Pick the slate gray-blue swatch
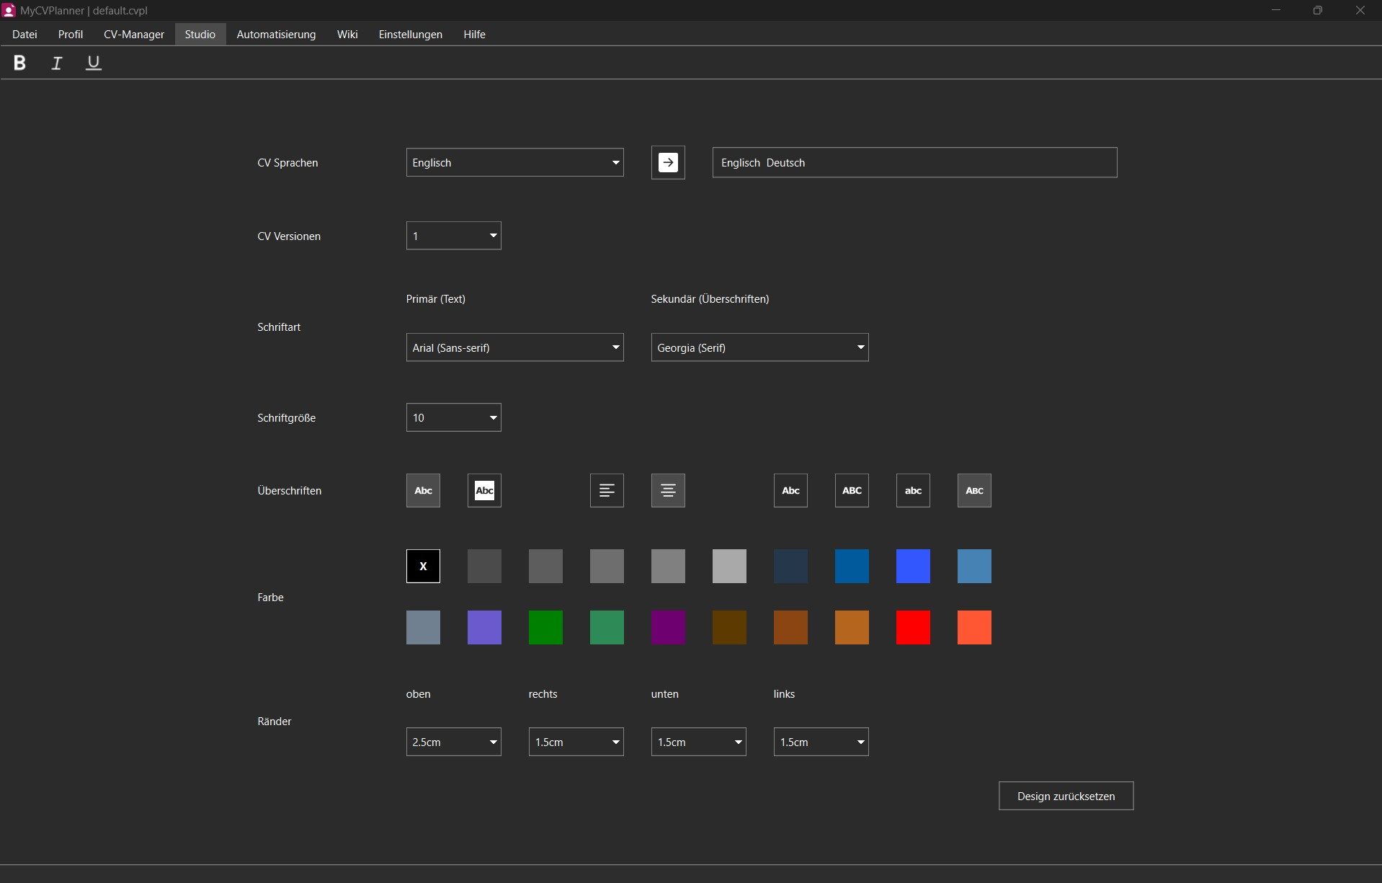This screenshot has height=883, width=1382. (423, 628)
